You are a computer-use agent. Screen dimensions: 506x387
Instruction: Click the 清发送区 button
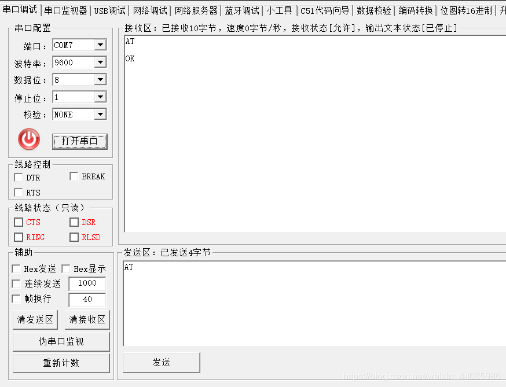coord(35,319)
